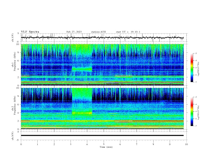
Task: Click the ch.1 spectrogram color bar
Action: click(192, 68)
